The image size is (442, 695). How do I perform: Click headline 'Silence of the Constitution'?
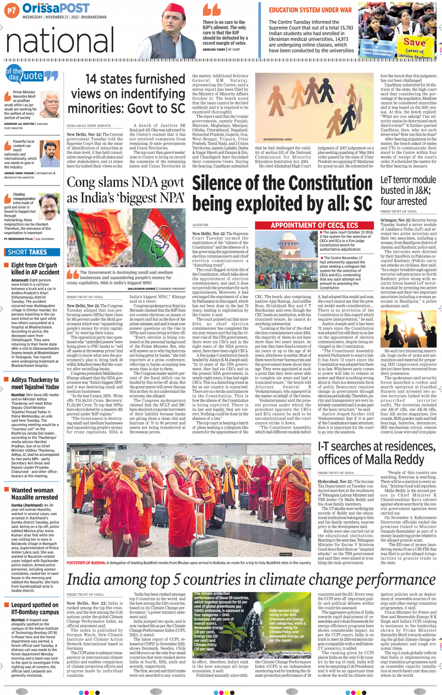(x=283, y=193)
